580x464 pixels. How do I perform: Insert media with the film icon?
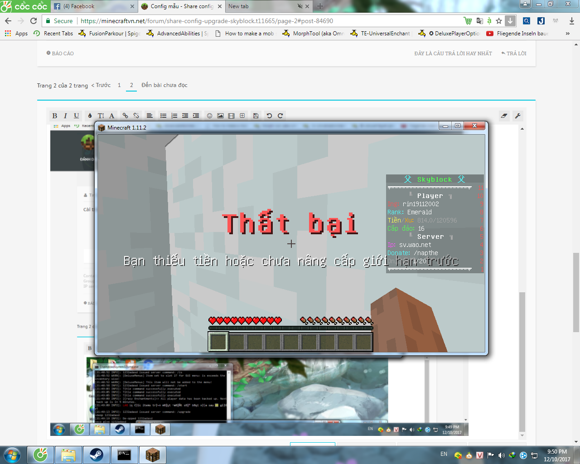click(x=231, y=116)
